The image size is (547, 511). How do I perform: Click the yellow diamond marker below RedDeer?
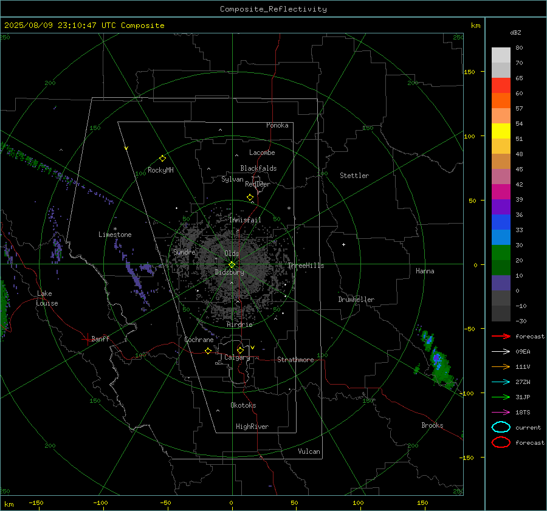tap(250, 197)
